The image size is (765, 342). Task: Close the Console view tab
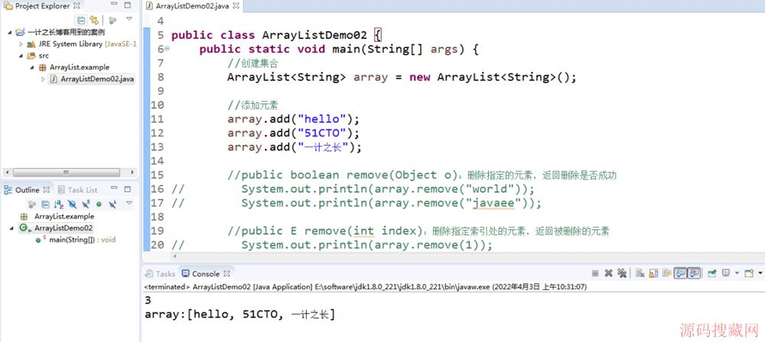pyautogui.click(x=227, y=274)
